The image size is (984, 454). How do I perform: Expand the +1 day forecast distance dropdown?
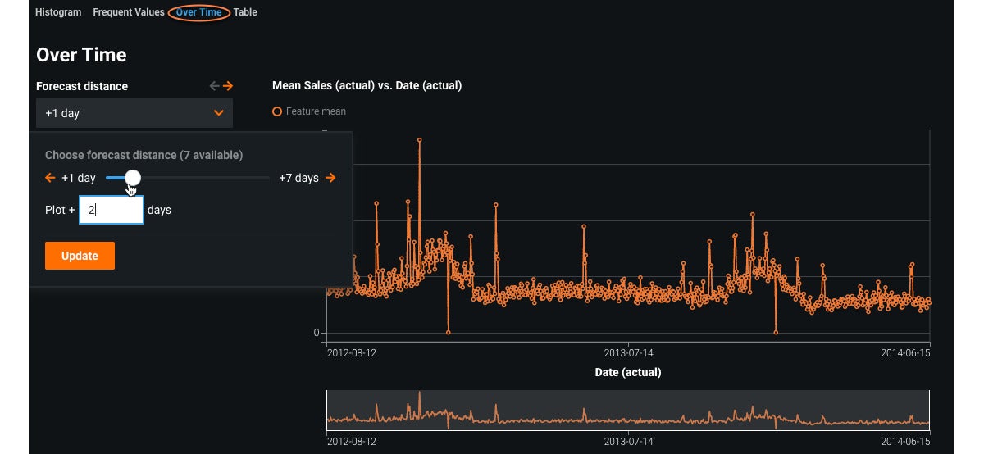(134, 113)
